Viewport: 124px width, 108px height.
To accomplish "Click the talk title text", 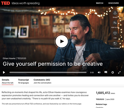I will coord(53,64).
